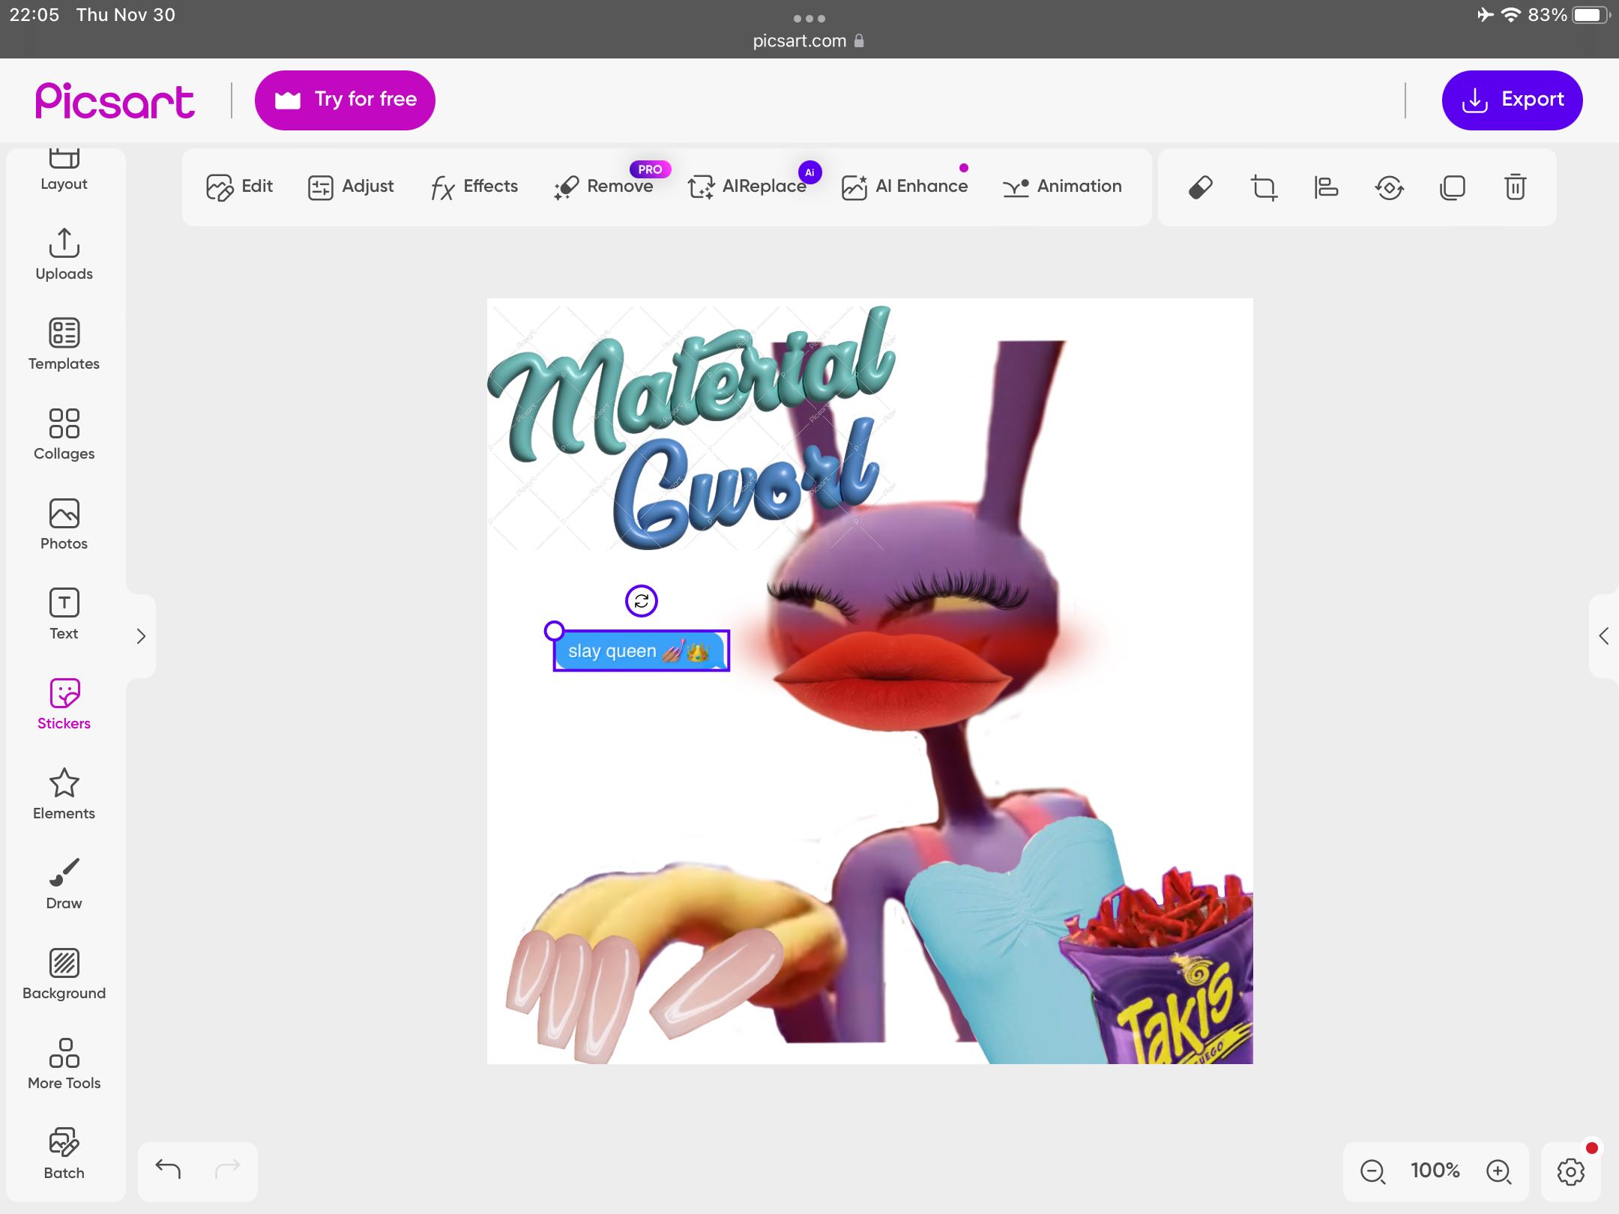The image size is (1619, 1214).
Task: Select the Draw tool
Action: tap(64, 884)
